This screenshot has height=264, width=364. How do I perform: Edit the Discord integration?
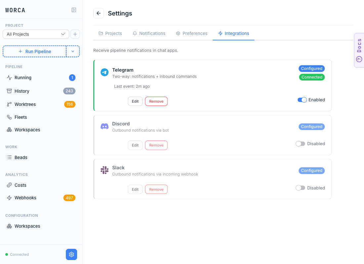point(135,145)
